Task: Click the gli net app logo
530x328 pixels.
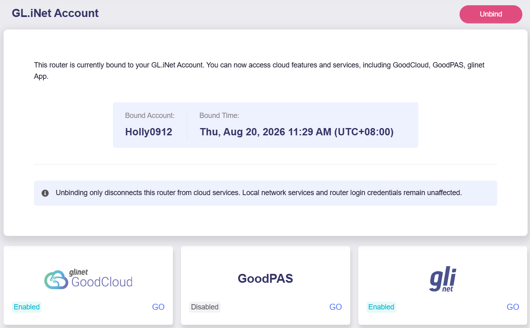Action: coord(443,280)
